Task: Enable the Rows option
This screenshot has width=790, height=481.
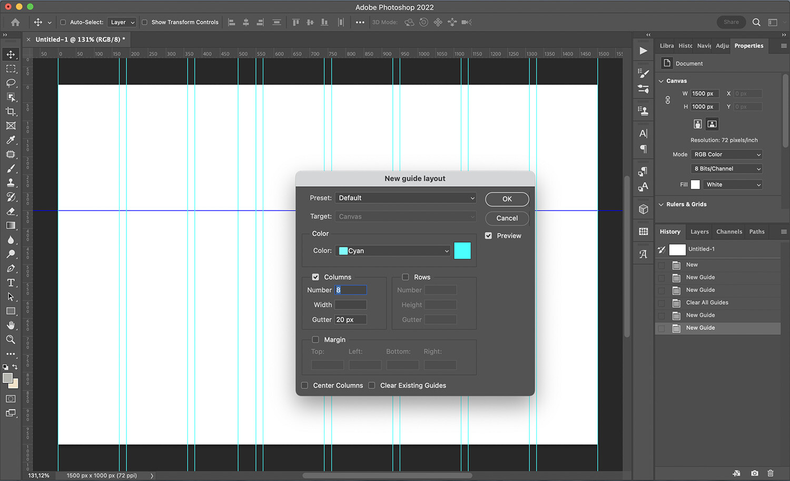Action: coord(406,277)
